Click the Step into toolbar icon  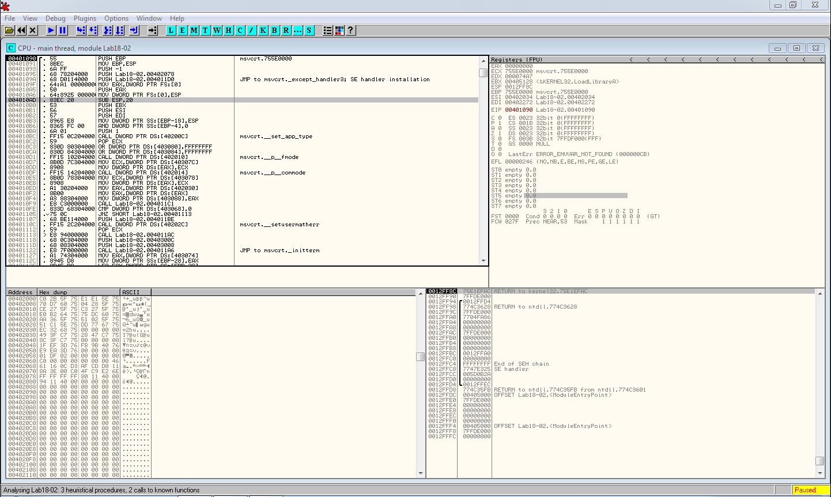[x=81, y=30]
